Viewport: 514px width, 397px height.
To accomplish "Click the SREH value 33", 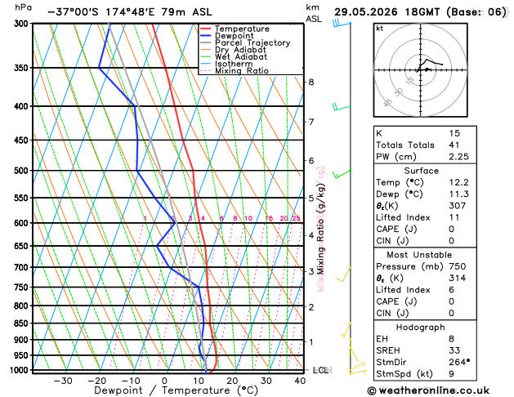I will (x=454, y=350).
